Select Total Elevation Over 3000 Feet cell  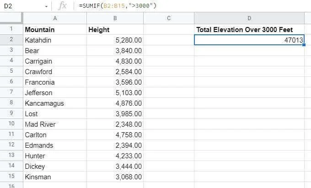pos(249,29)
